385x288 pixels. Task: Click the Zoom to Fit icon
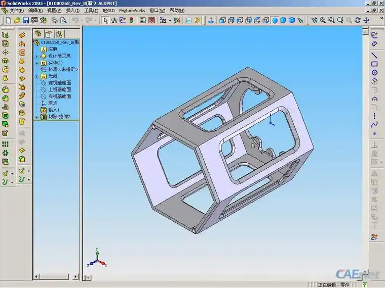click(x=323, y=20)
